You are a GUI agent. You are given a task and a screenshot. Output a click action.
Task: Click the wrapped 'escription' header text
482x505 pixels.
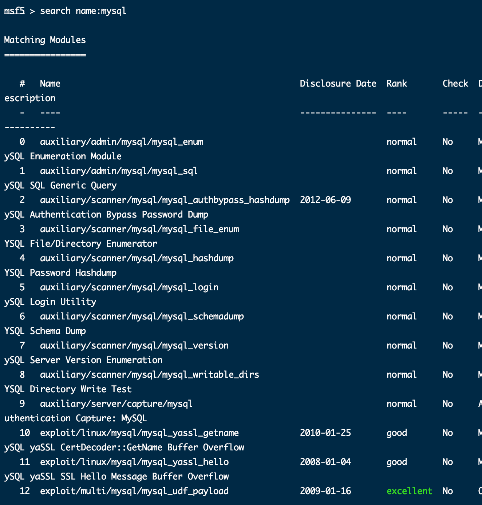pyautogui.click(x=30, y=98)
